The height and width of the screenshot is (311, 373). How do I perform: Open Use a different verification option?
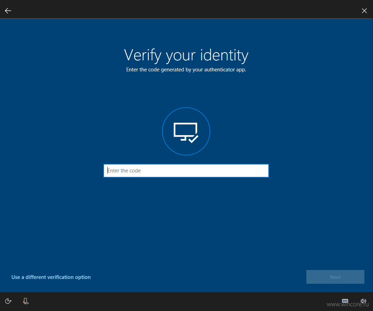tap(51, 277)
